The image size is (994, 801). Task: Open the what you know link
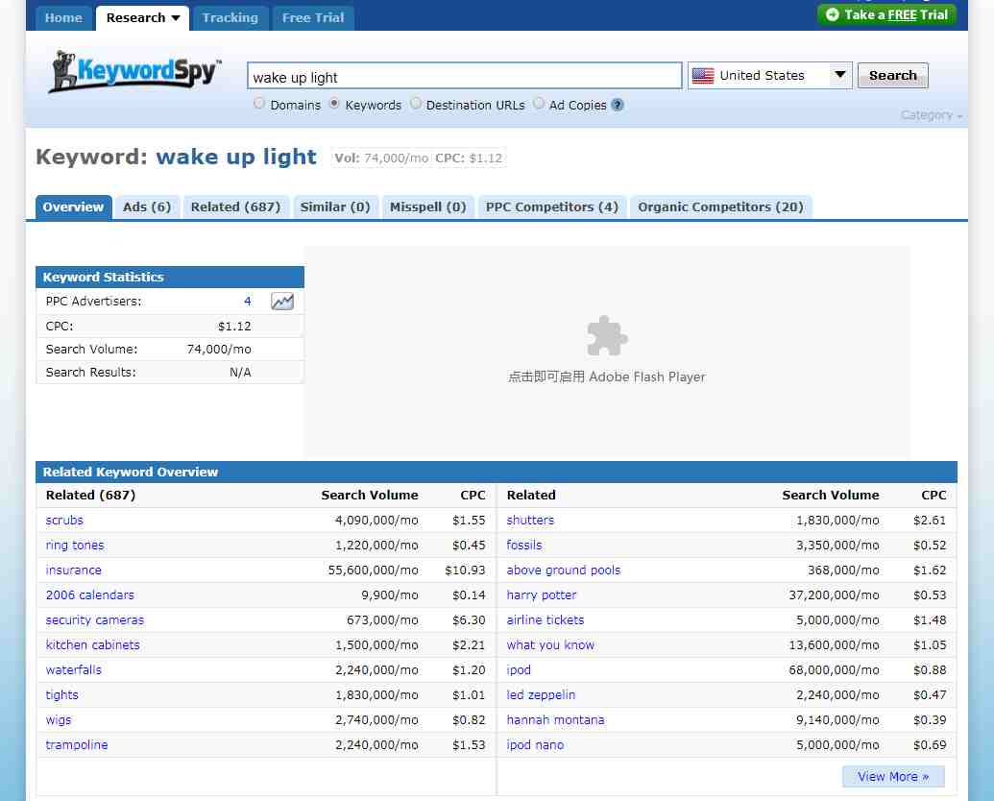pos(550,645)
